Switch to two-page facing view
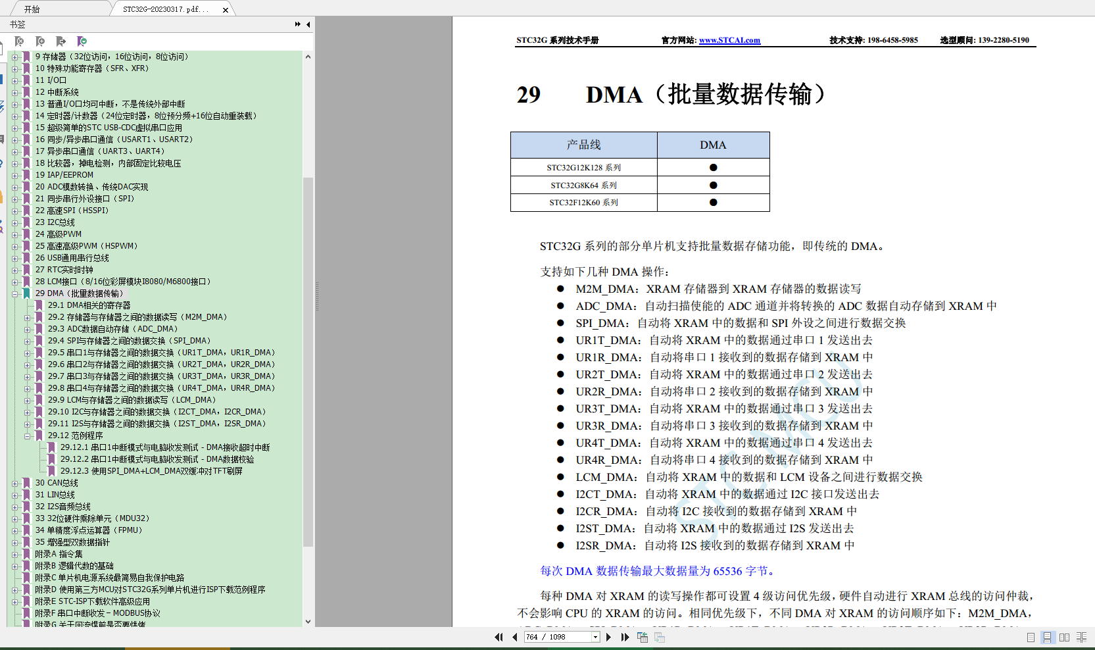This screenshot has width=1095, height=650. 1064,637
